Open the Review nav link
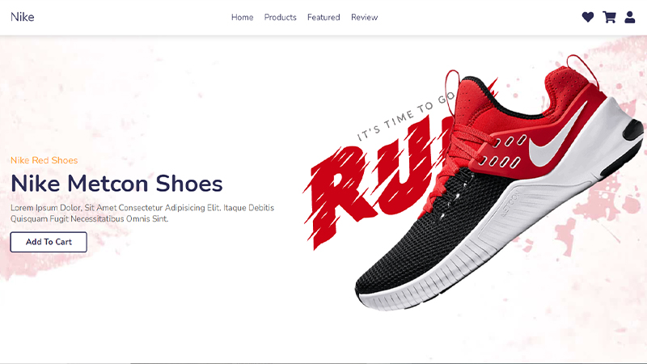This screenshot has height=364, width=647. click(365, 17)
